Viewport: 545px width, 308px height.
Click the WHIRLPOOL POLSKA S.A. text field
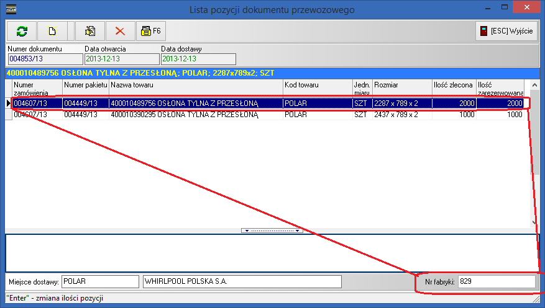tap(242, 282)
